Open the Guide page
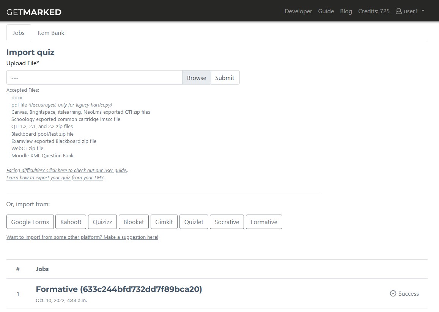Screen dimensions: 439x312 pos(326,11)
